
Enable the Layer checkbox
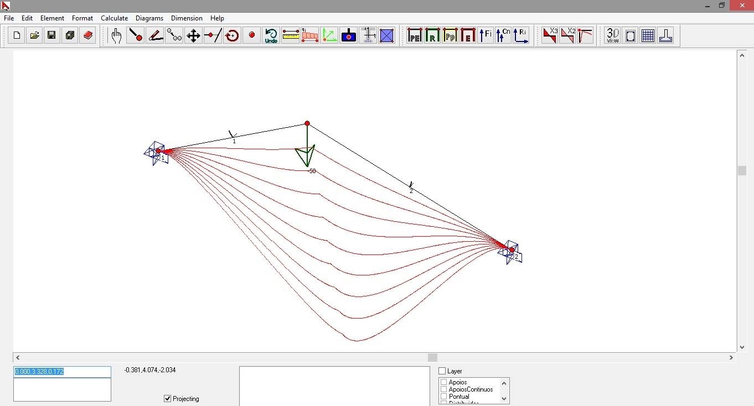point(442,371)
